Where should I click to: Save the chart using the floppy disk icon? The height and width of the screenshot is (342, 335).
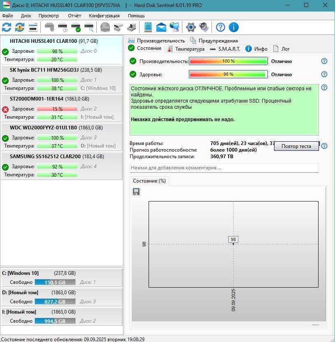point(136,192)
